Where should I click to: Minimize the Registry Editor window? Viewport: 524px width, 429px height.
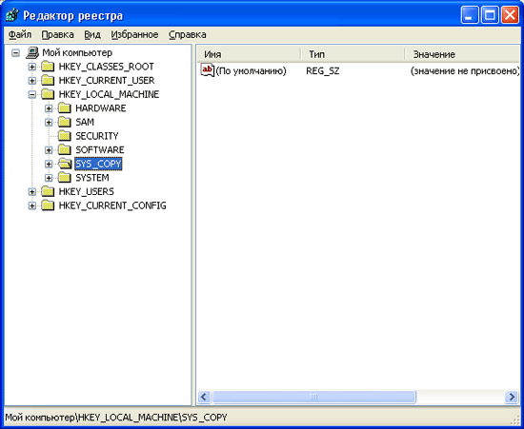470,15
